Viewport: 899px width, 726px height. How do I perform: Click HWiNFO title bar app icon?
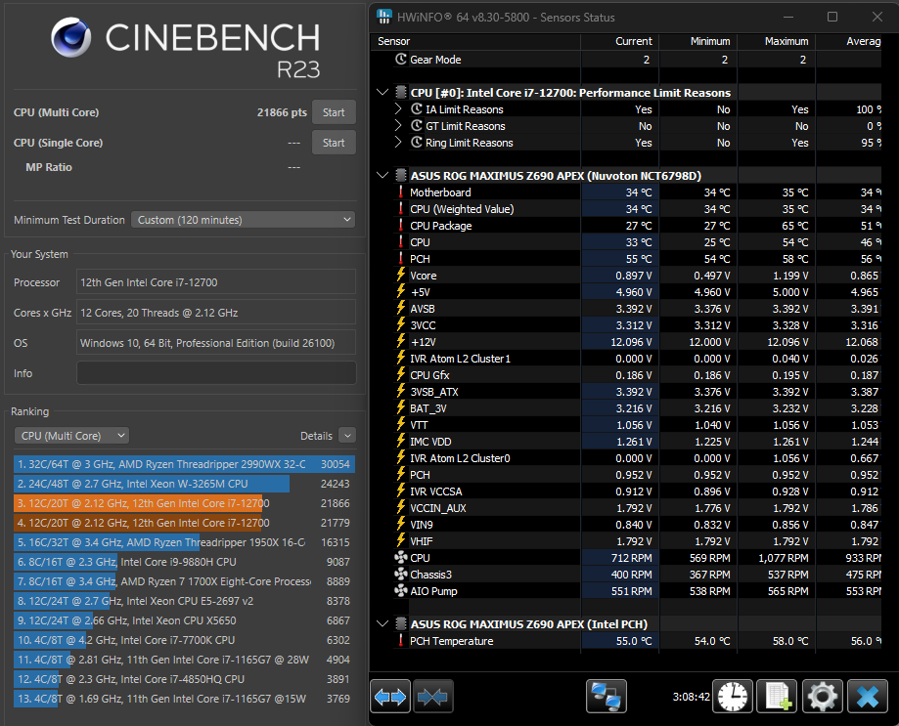pos(384,17)
